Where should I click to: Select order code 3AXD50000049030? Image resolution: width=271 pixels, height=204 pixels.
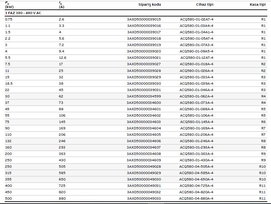point(144,179)
